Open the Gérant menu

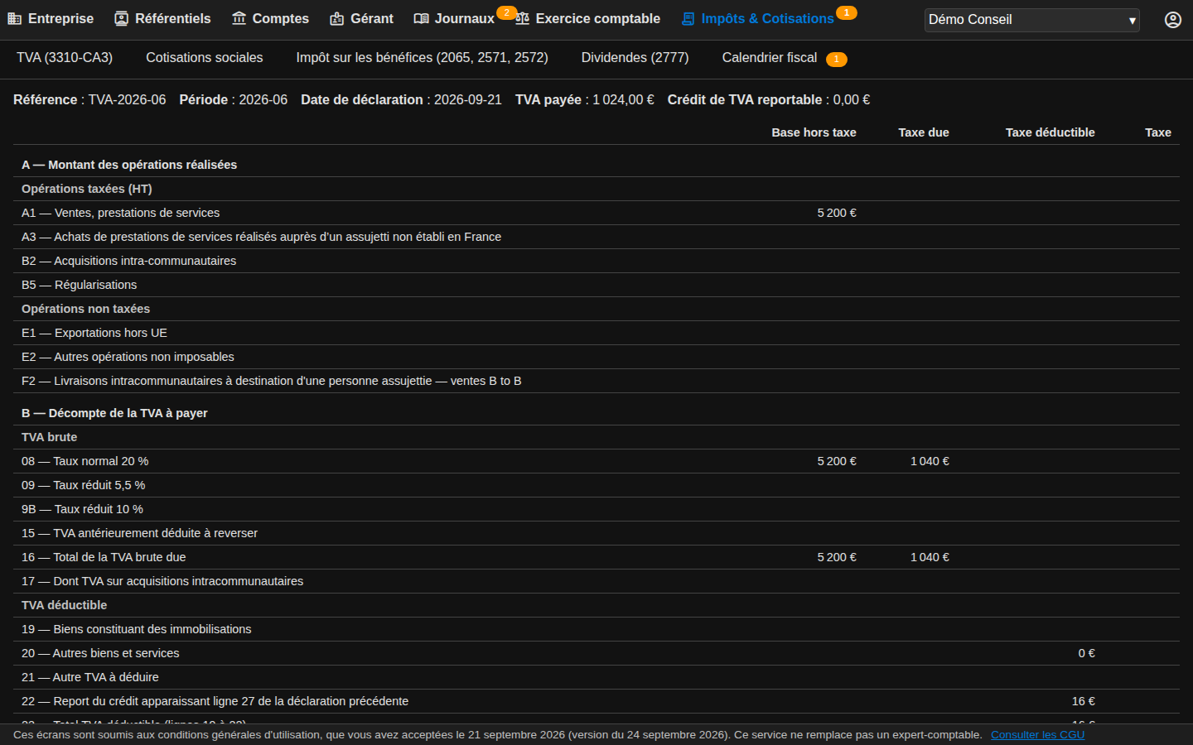pos(361,19)
